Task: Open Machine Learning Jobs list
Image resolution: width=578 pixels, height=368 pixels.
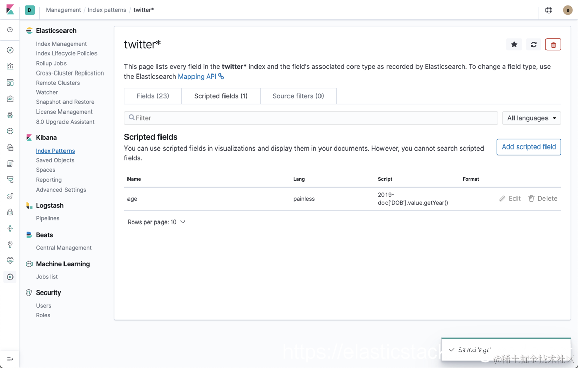Action: tap(47, 277)
